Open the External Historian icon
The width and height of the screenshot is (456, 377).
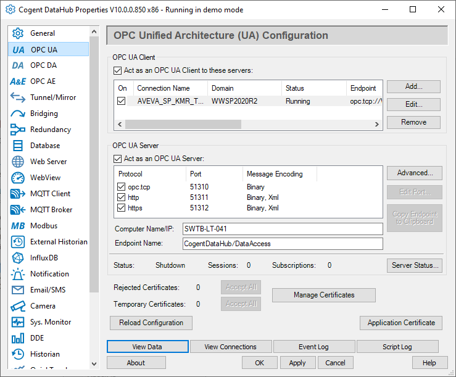[18, 242]
